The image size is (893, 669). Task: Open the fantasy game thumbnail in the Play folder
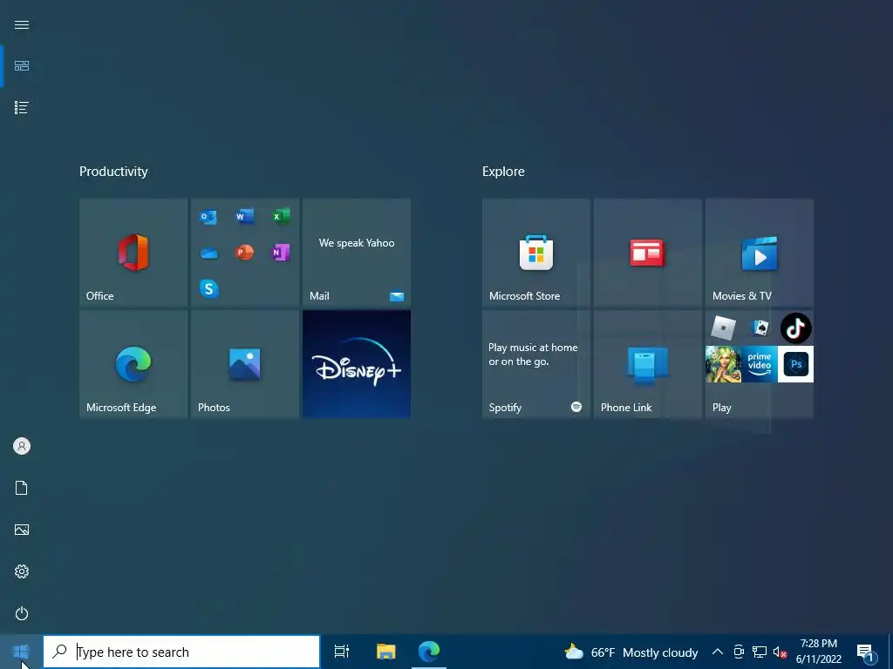pos(723,364)
